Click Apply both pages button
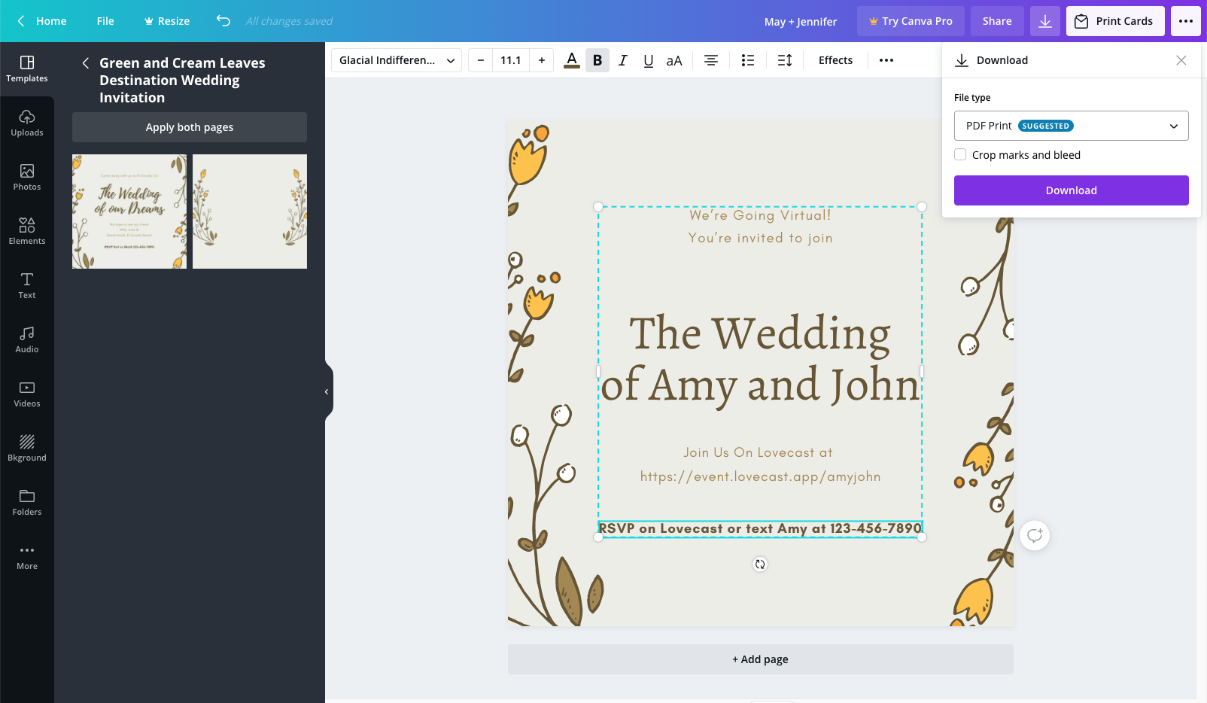Screen dimensions: 1207x703 tap(190, 127)
